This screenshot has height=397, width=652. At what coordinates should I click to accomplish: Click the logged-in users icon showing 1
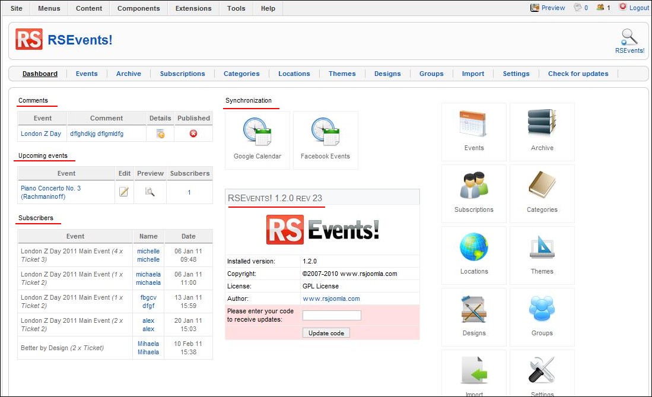(x=600, y=7)
